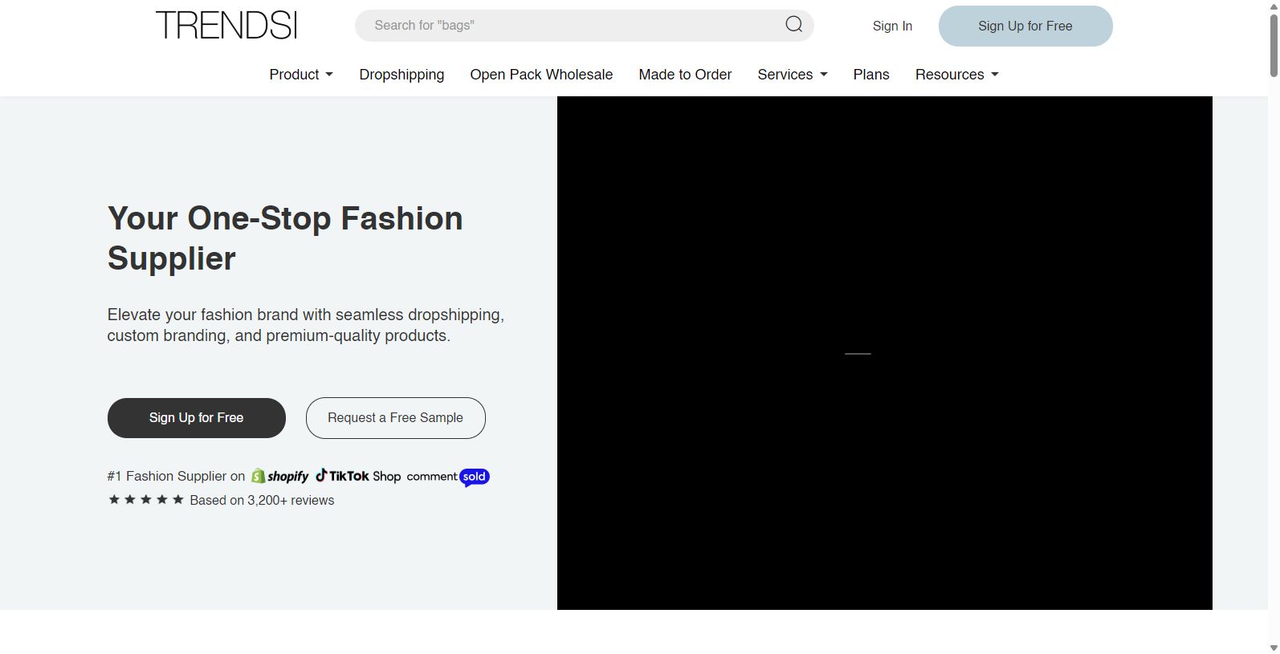The width and height of the screenshot is (1280, 654).
Task: Click the five-star rating icons
Action: [x=146, y=499]
